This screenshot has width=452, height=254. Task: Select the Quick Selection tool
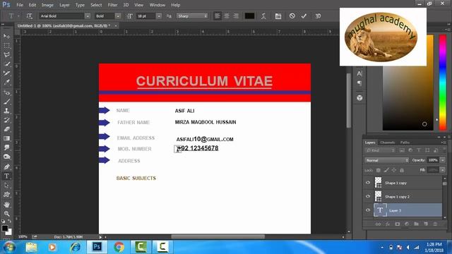[6, 64]
